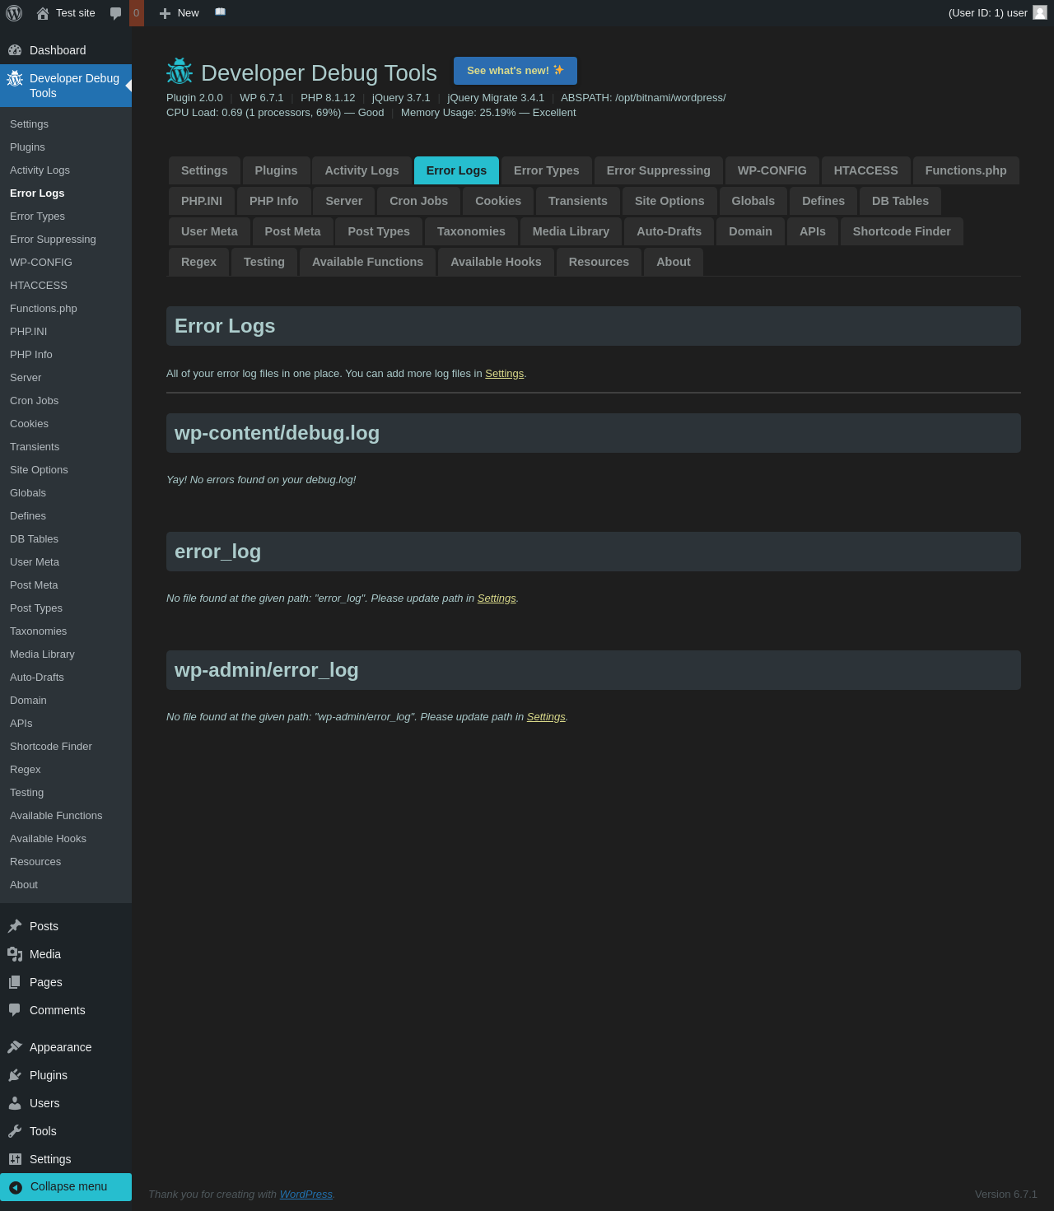Click the plus New content icon

(165, 13)
